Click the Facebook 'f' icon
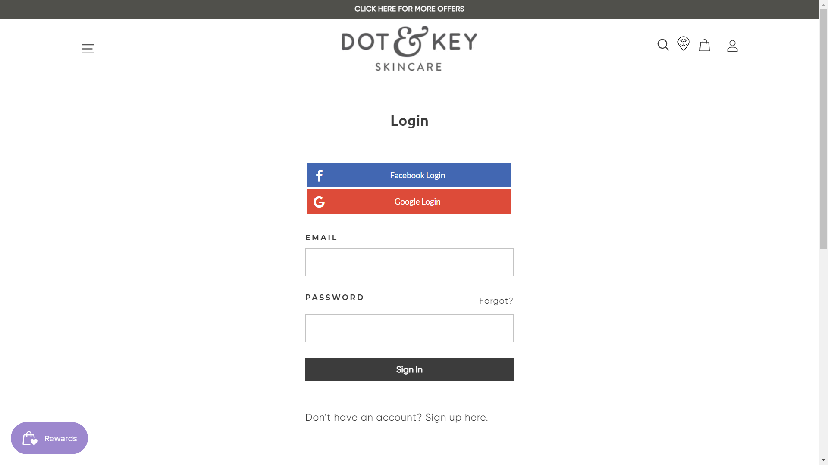This screenshot has height=465, width=828. coord(320,175)
